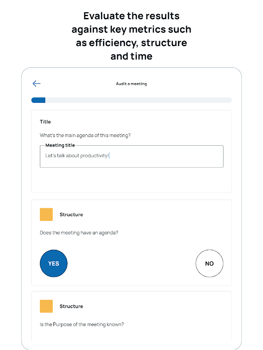This screenshot has height=350, width=263.
Task: Click the yellow Structure icon in the Purpose card
Action: coord(46,306)
